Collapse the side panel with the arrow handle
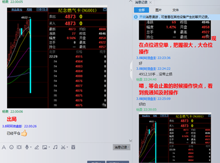Image resolution: width=220 pixels, height=163 pixels. pyautogui.click(x=131, y=70)
